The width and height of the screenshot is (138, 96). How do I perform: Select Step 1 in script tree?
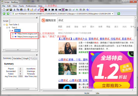pyautogui.click(x=17, y=31)
